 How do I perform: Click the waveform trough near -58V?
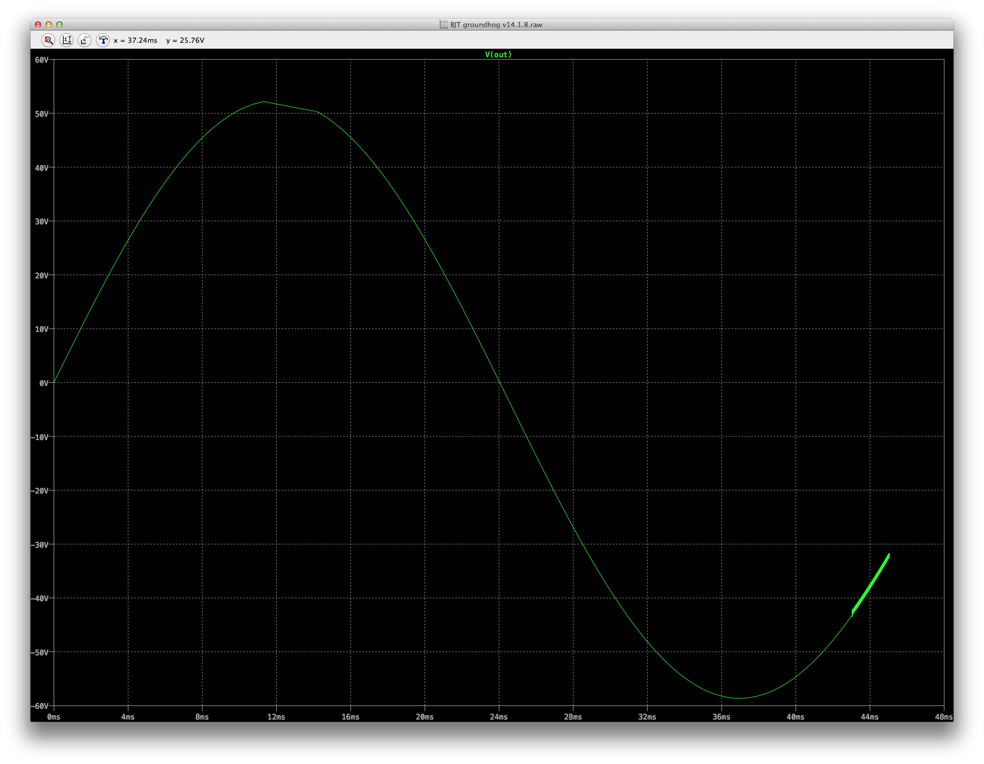coord(740,698)
